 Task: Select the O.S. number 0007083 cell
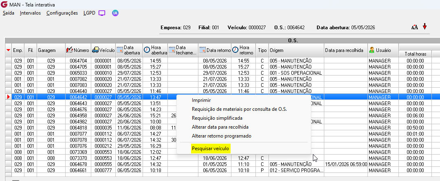[x=79, y=85]
